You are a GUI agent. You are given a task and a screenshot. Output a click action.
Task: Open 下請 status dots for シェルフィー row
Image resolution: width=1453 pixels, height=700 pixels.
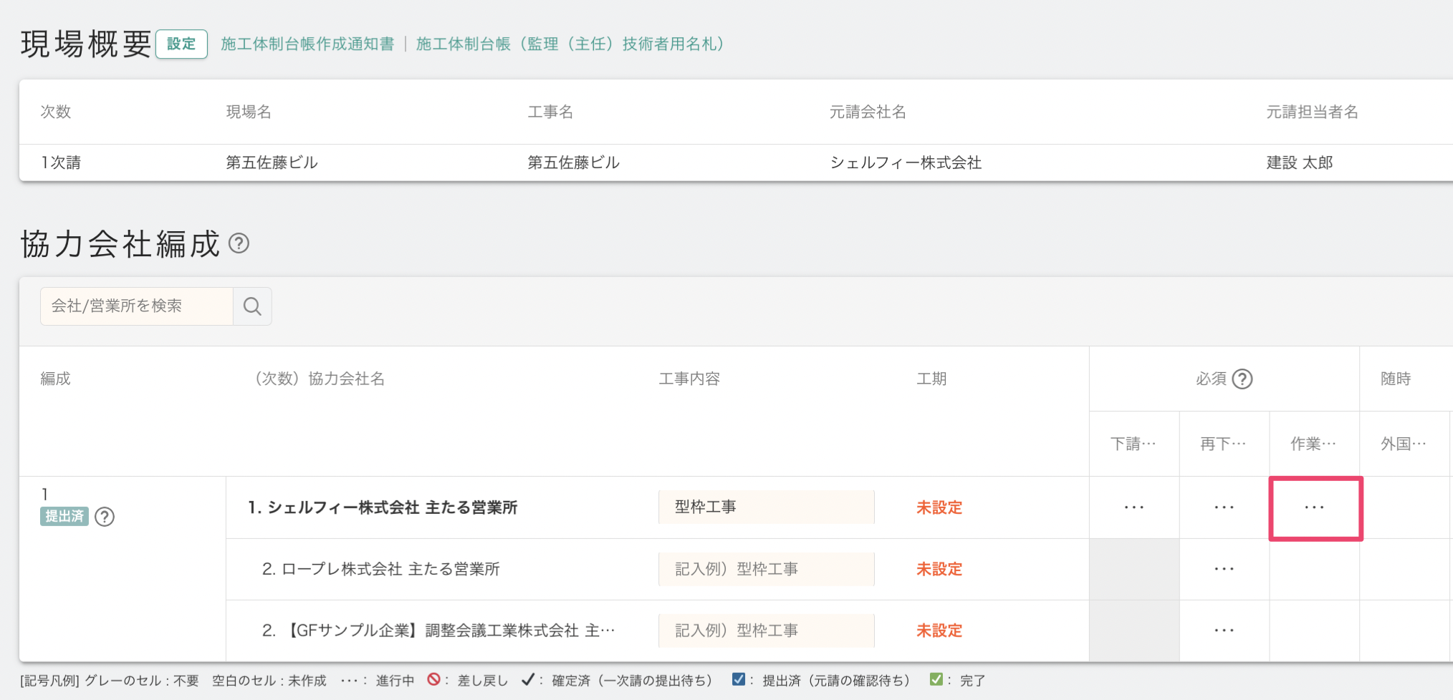coord(1133,508)
